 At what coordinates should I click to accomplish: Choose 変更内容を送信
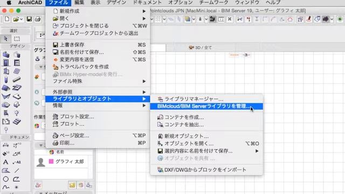pos(98,59)
